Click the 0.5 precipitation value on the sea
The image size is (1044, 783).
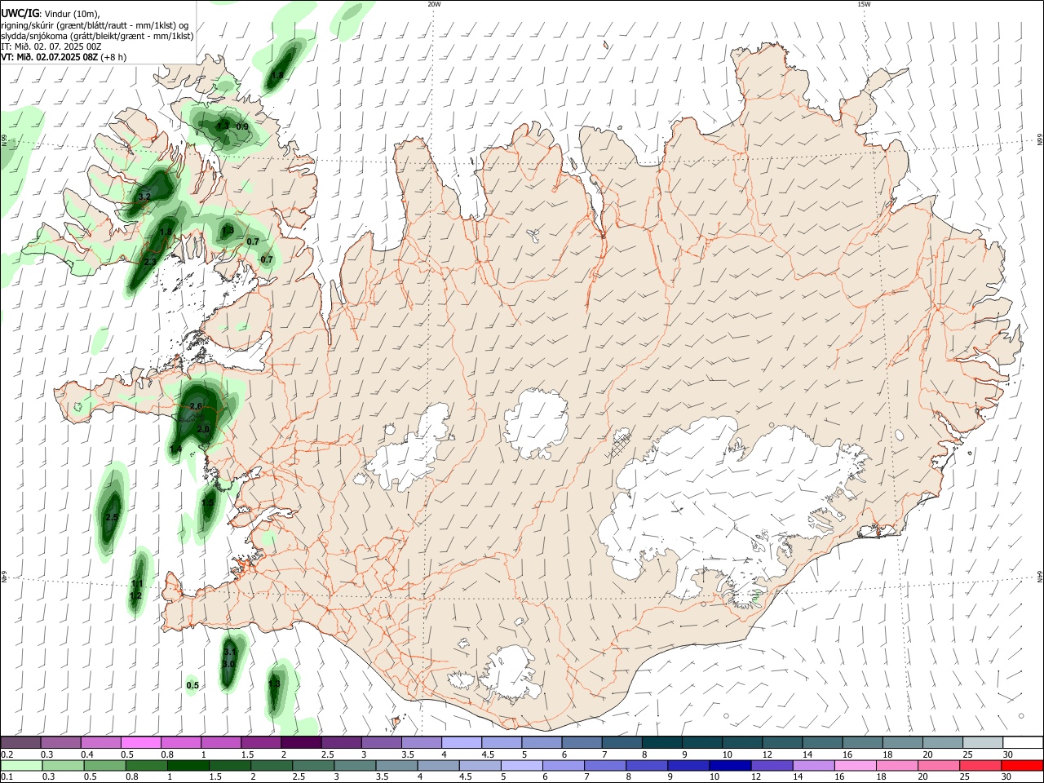[x=192, y=685]
